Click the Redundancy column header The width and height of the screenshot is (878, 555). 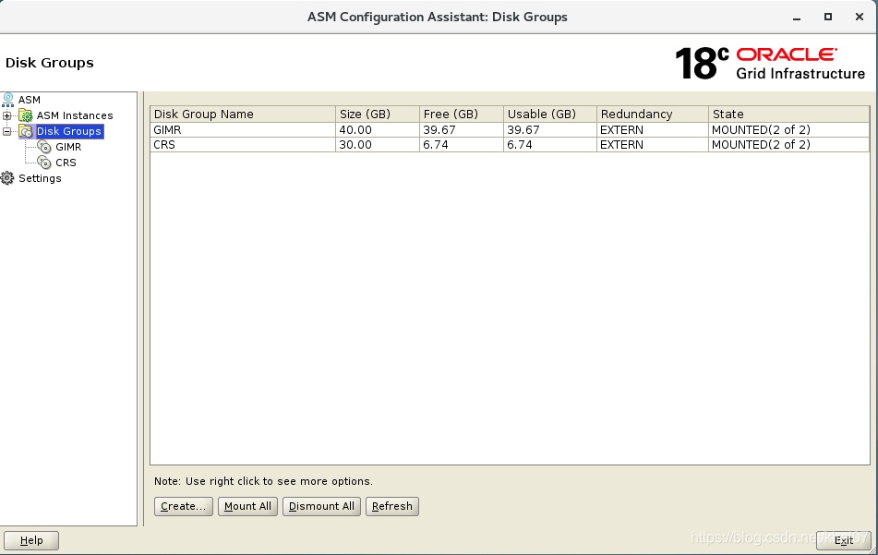coord(653,115)
